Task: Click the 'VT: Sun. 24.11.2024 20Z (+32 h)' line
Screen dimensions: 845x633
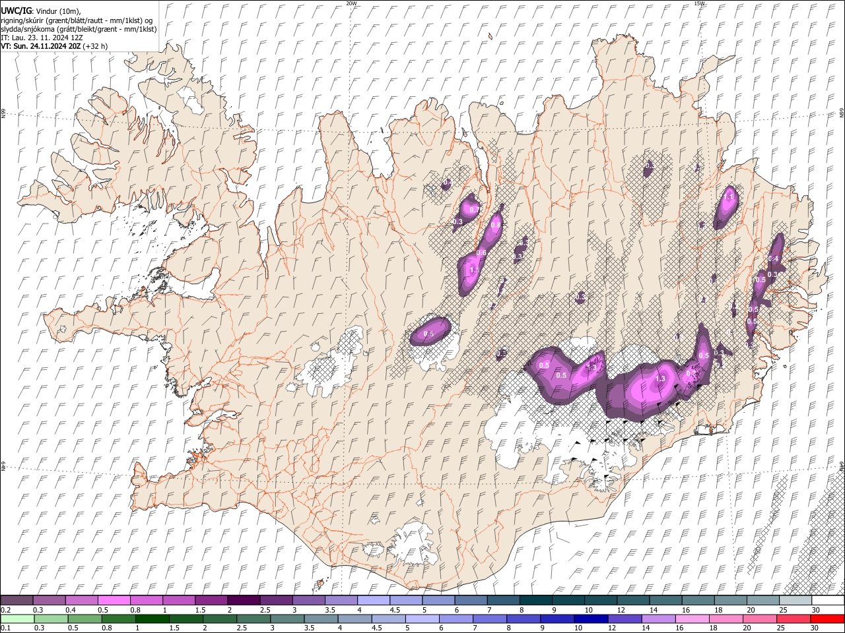Action: click(x=54, y=46)
